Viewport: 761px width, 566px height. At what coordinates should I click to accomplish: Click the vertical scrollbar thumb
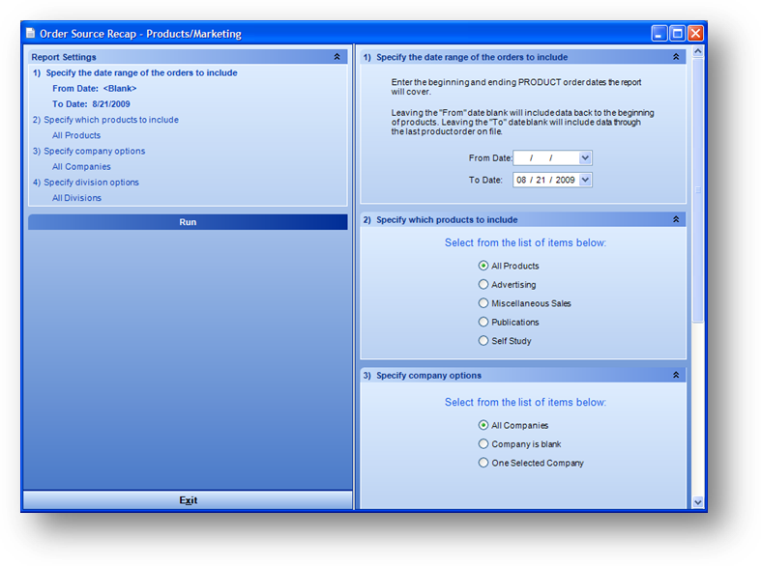click(697, 190)
